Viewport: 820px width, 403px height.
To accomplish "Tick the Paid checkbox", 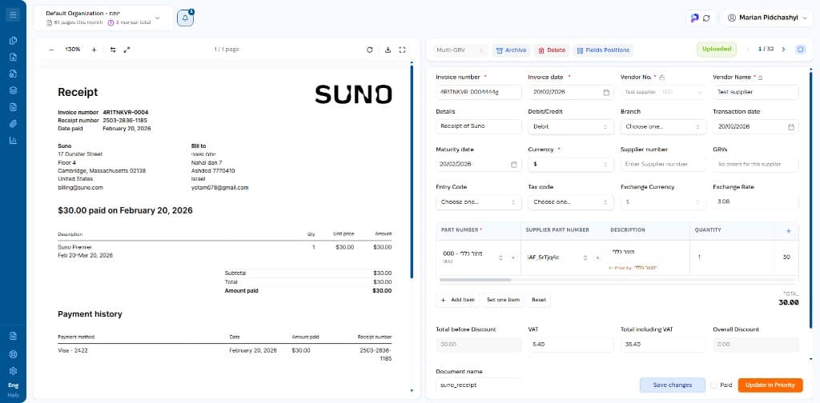I will point(714,385).
